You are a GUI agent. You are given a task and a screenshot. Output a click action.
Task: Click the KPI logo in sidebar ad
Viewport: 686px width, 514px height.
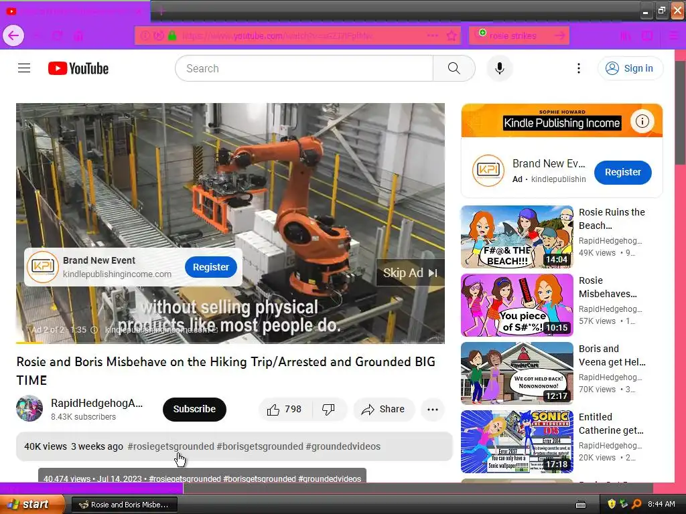click(x=488, y=171)
